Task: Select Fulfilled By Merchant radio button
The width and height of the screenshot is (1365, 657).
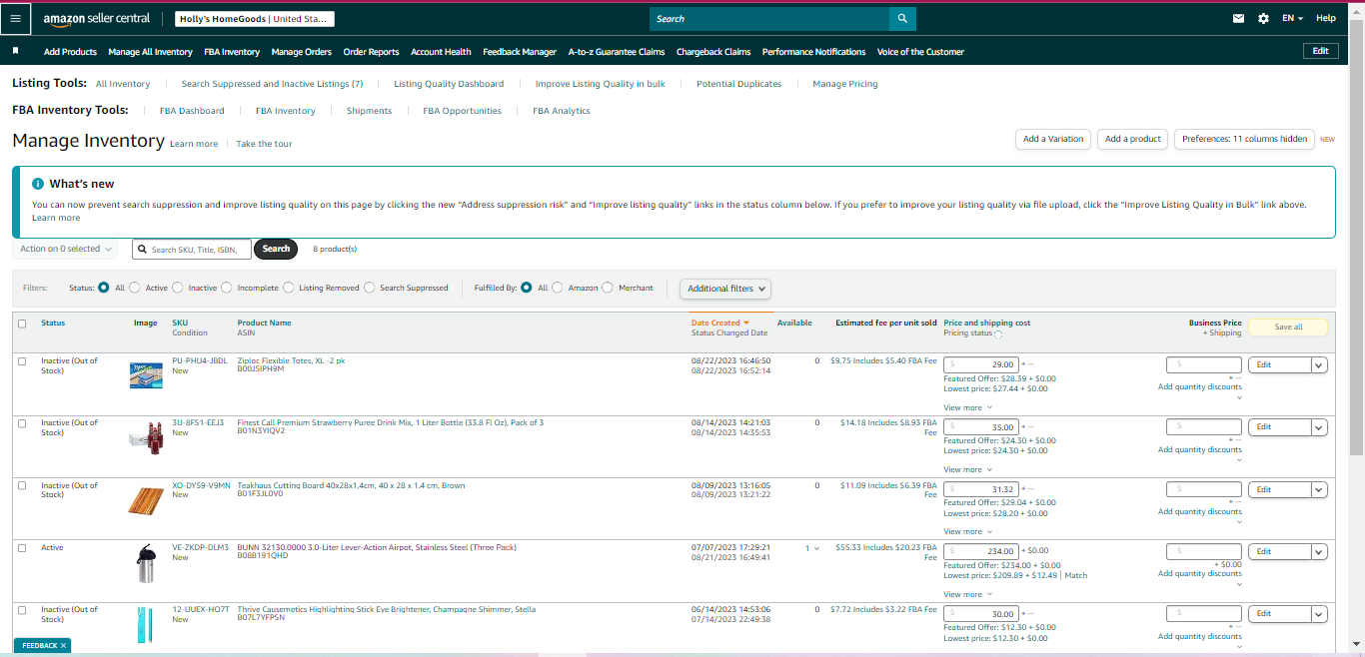Action: [608, 288]
